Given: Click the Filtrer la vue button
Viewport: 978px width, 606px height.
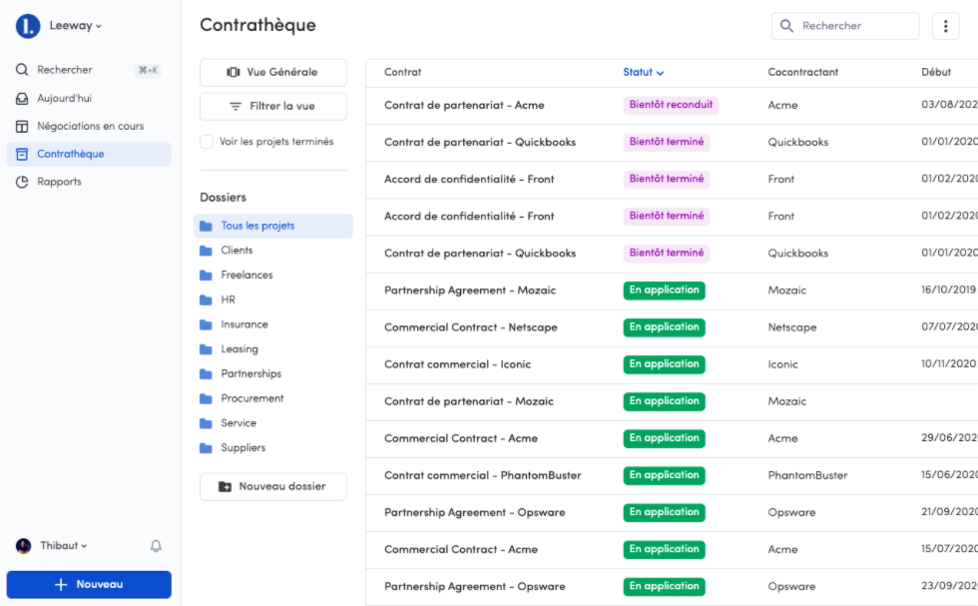Looking at the screenshot, I should click(272, 106).
